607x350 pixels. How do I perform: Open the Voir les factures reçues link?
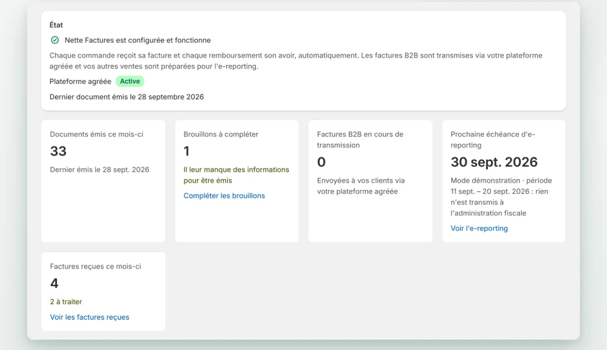pyautogui.click(x=90, y=317)
